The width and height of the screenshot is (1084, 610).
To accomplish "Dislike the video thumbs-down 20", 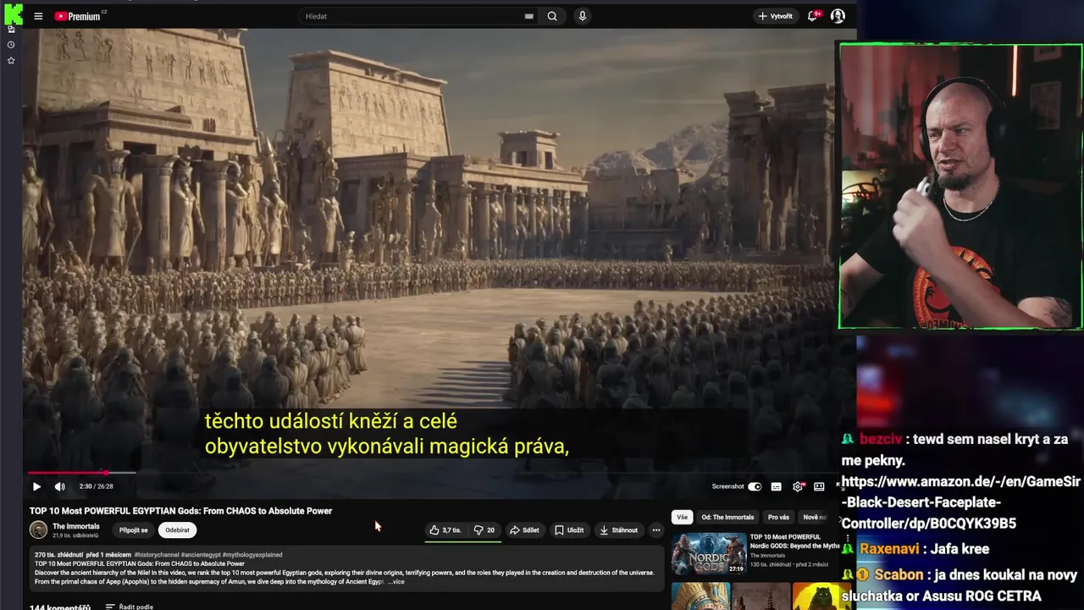I will coord(484,530).
